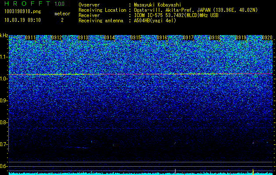The height and width of the screenshot is (175, 276).
Task: Click the 0.9 kHz axis label
Action: click(4, 101)
